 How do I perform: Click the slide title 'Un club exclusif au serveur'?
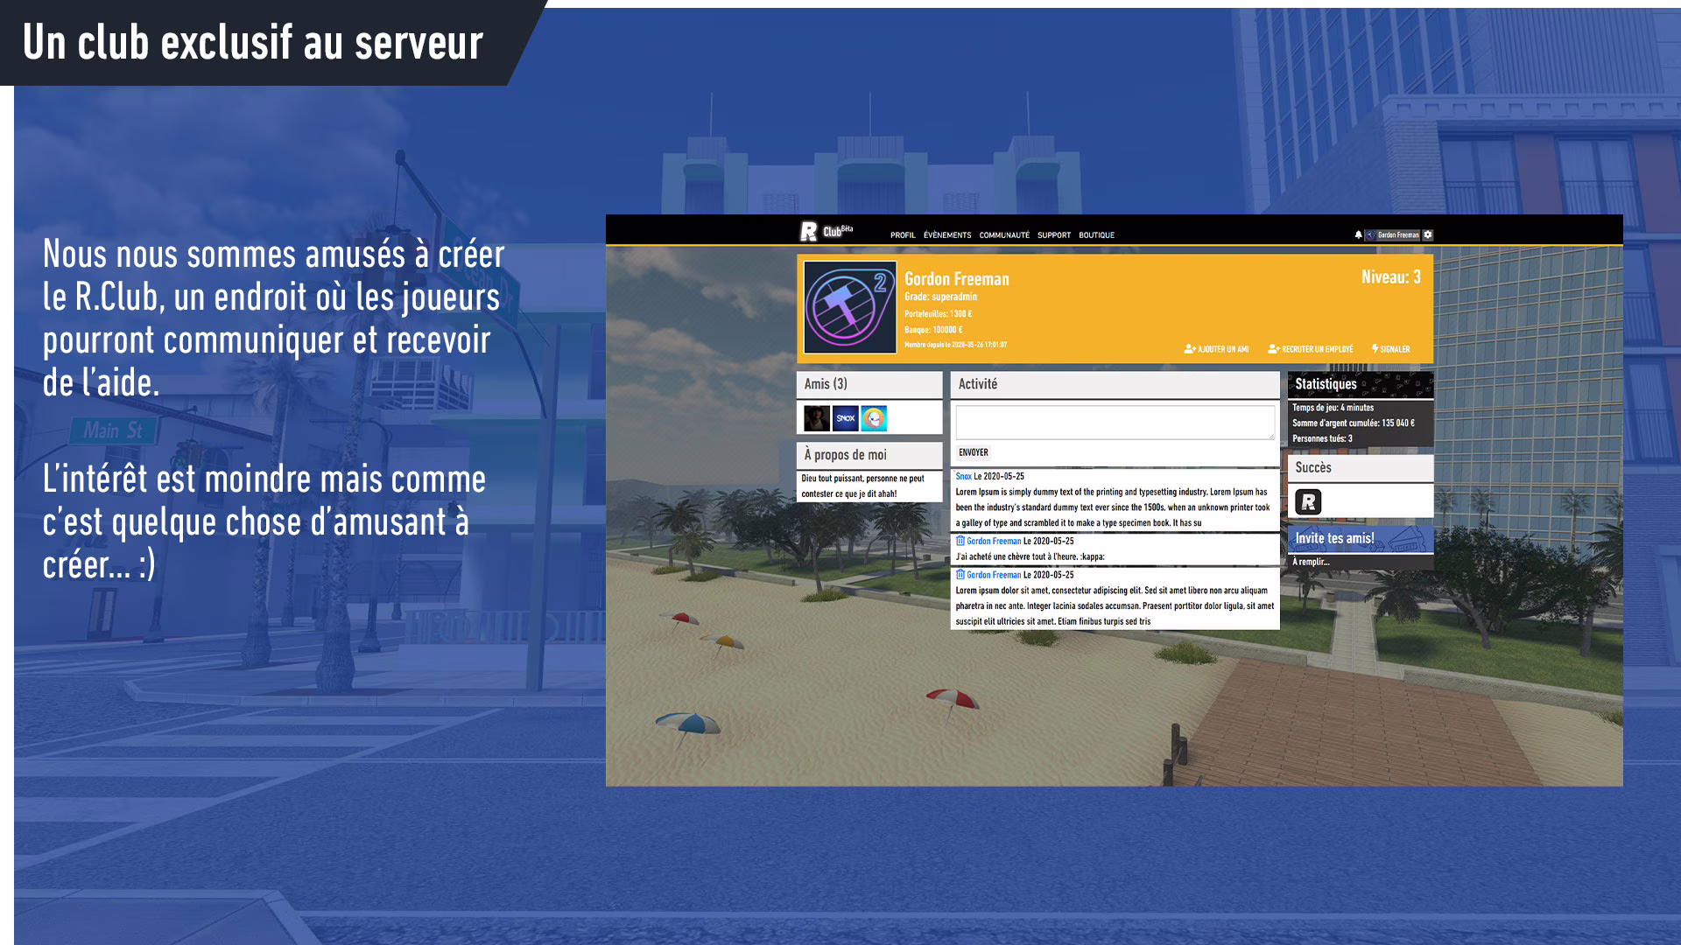click(253, 43)
